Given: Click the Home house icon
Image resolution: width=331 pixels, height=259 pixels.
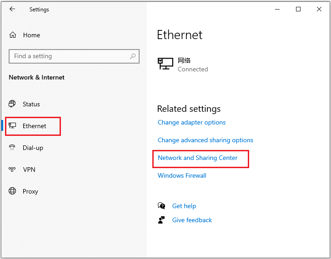Looking at the screenshot, I should (13, 35).
